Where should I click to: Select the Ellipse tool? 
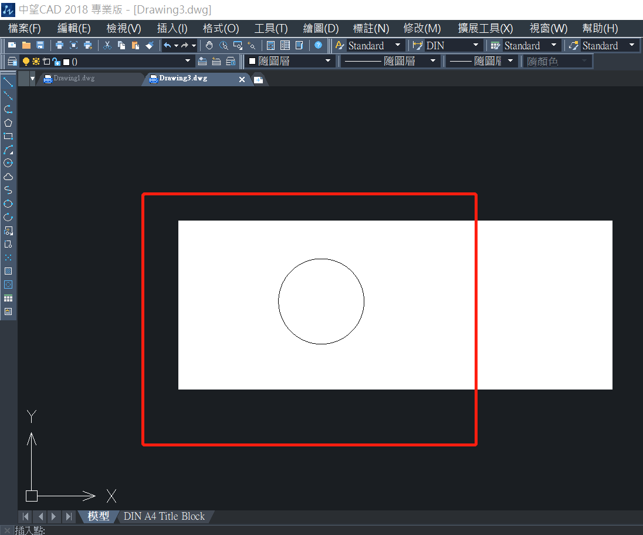click(8, 204)
